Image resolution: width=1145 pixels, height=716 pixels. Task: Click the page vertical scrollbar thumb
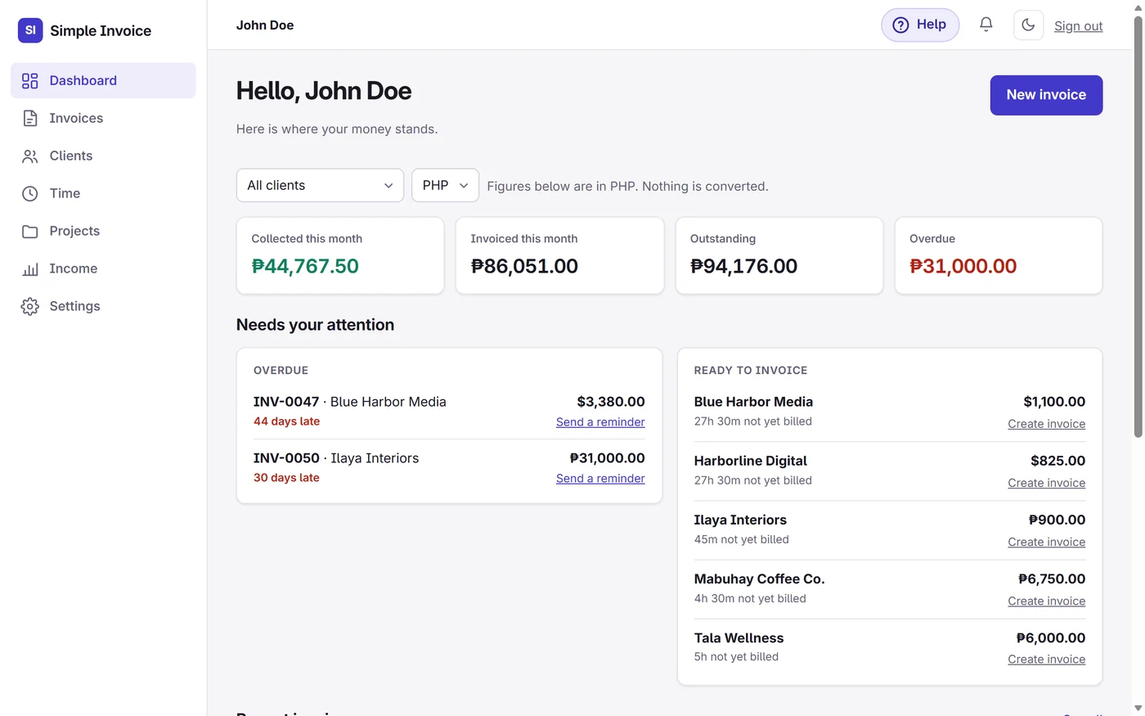coord(1138,227)
